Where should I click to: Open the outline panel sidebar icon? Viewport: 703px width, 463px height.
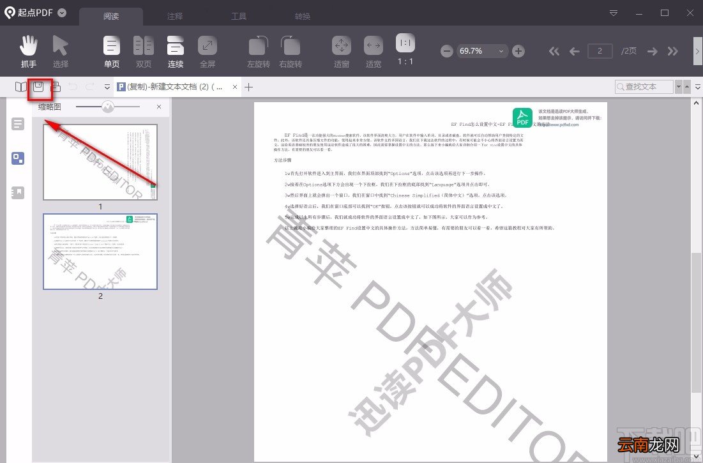18,124
